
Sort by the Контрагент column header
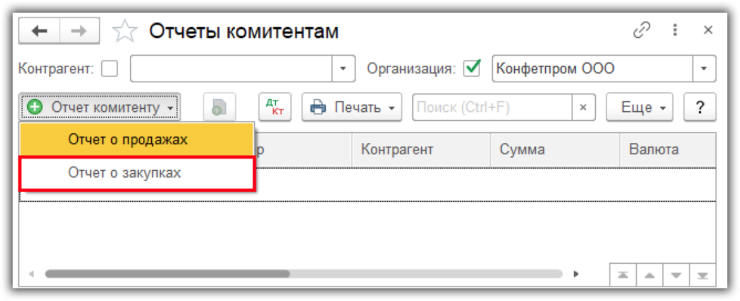[x=421, y=150]
